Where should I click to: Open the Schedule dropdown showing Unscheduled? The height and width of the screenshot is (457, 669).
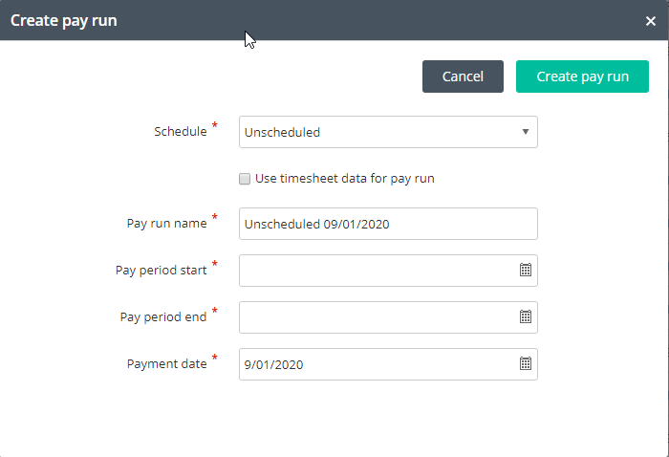388,132
